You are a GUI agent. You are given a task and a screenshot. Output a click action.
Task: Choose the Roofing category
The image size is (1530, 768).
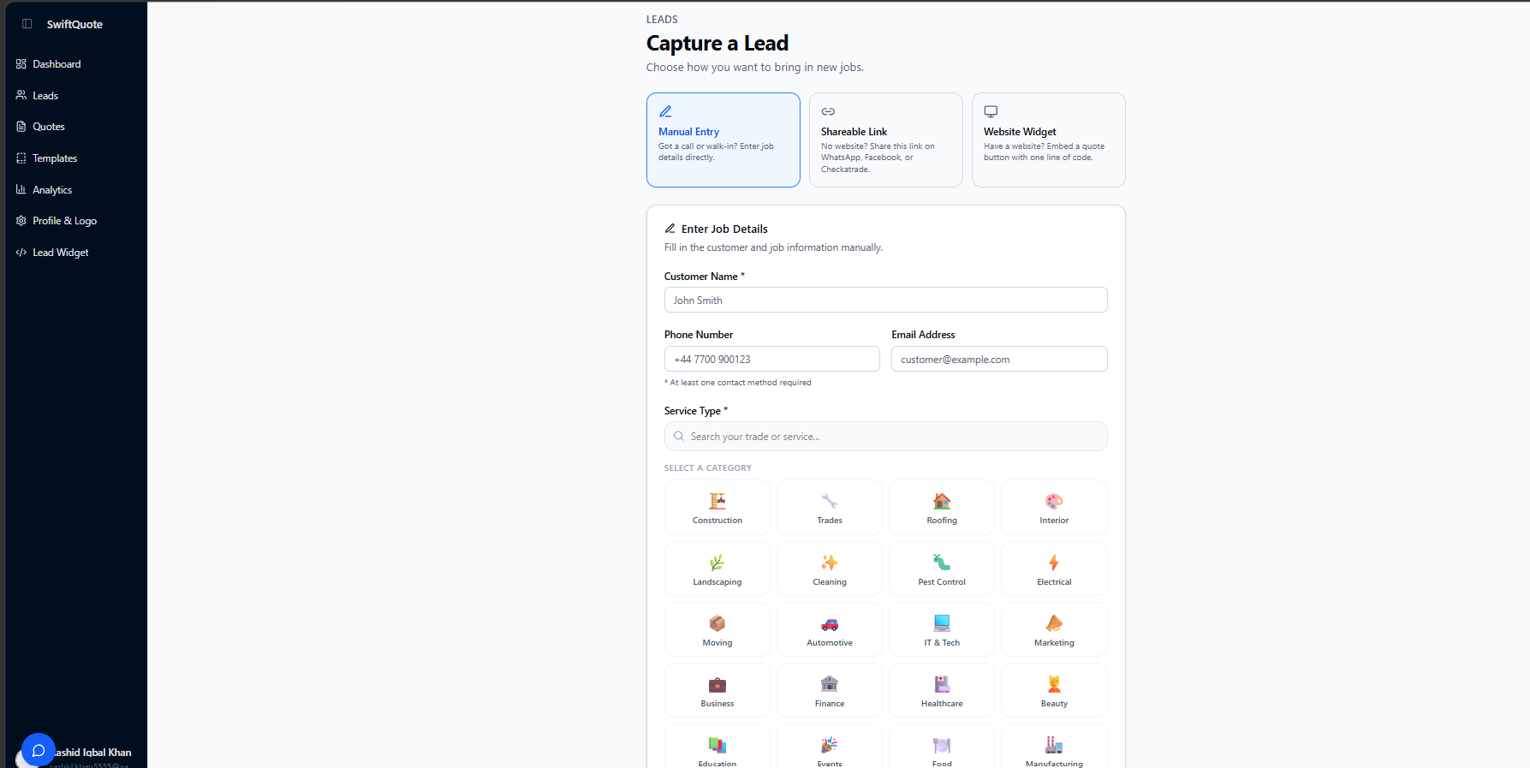point(942,508)
